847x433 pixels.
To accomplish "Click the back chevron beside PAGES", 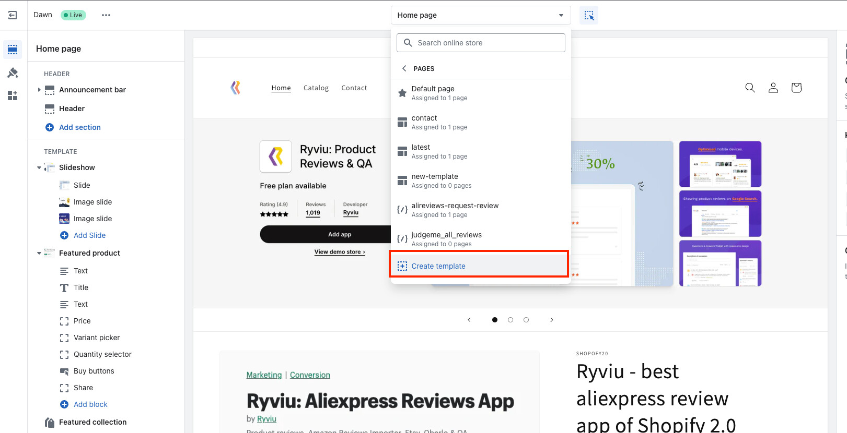I will (404, 68).
